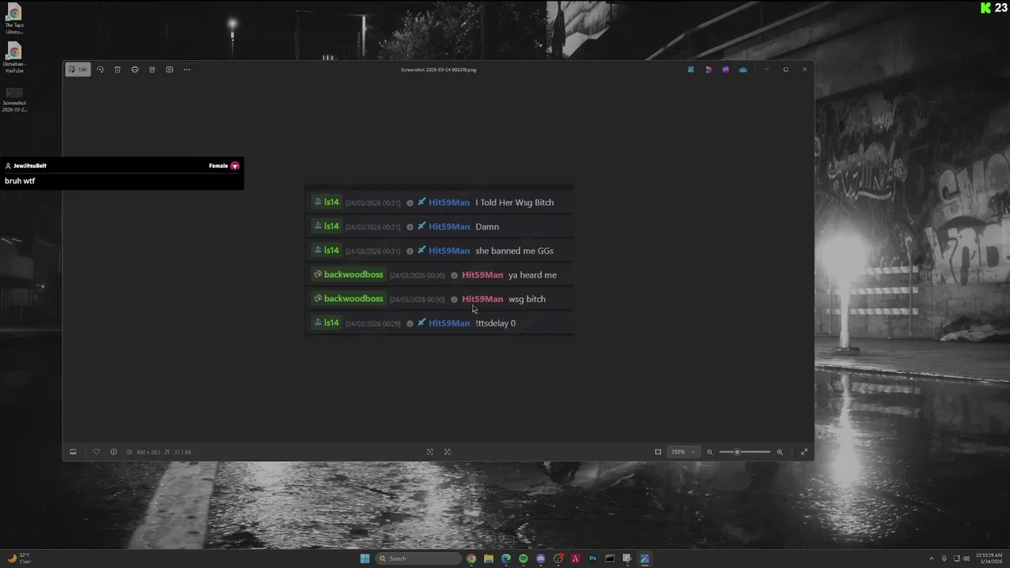Select the Screenshot 2026-03-2 desktop file
This screenshot has height=568, width=1010.
(x=14, y=99)
